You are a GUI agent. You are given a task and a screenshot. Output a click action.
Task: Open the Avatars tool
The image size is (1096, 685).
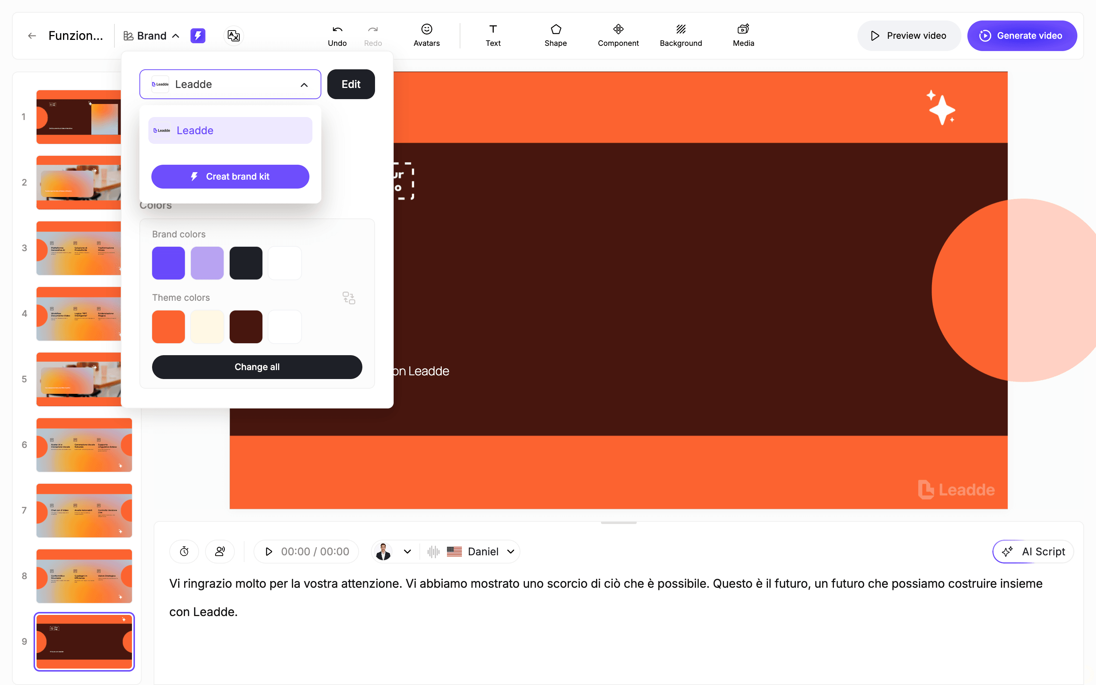(426, 35)
